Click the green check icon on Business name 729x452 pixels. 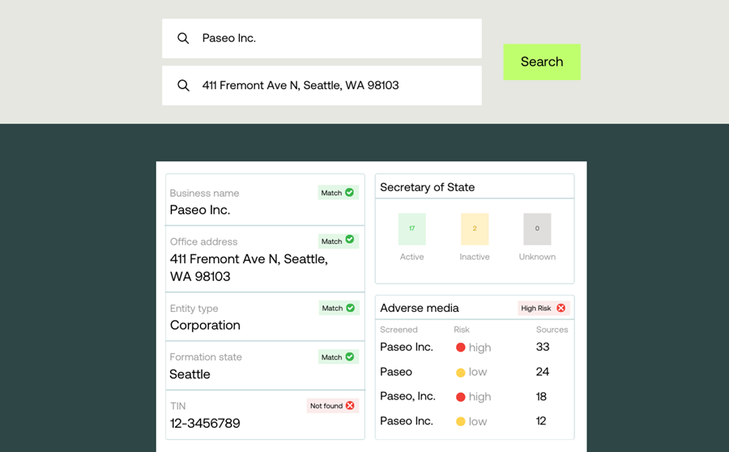(x=350, y=192)
